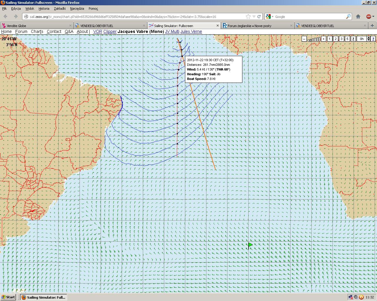Open the chart help question mark
This screenshot has height=301, width=377.
[x=373, y=39]
